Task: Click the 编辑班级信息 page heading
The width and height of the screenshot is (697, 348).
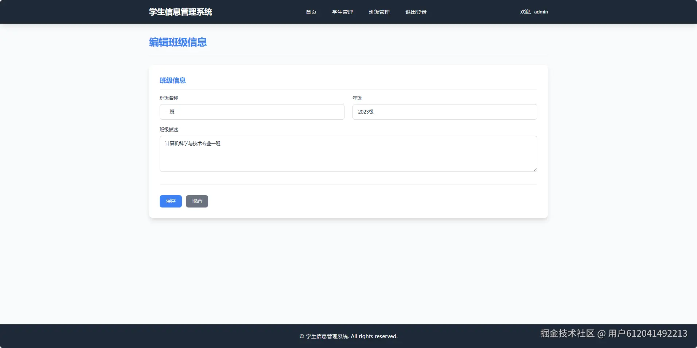Action: coord(178,42)
